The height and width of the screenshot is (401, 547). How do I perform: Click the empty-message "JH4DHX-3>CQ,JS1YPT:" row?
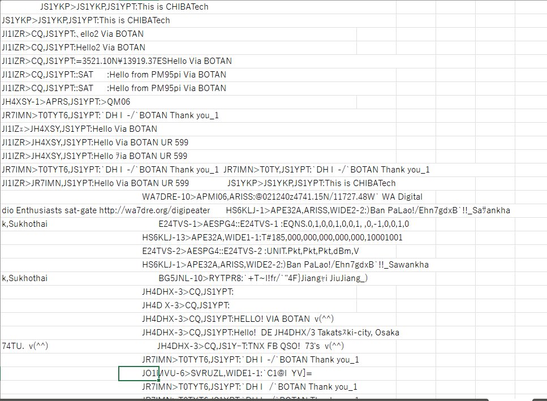188,292
